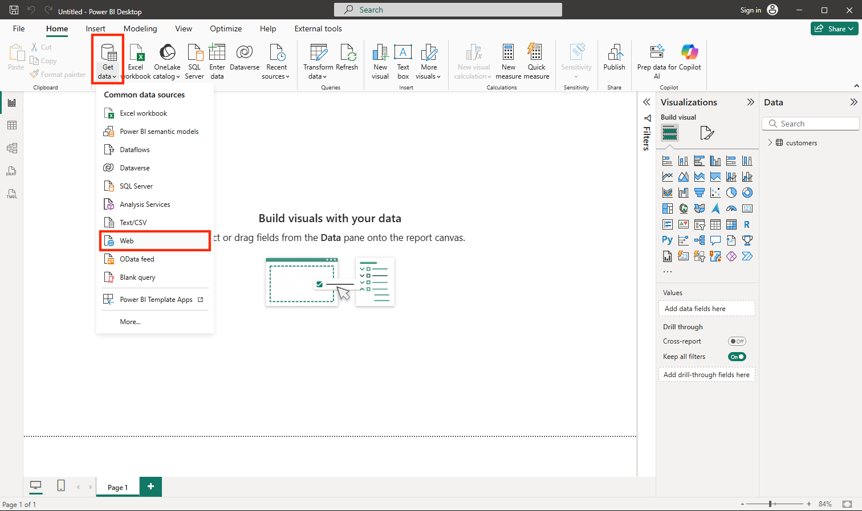
Task: Open the View ribbon tab
Action: click(x=184, y=28)
